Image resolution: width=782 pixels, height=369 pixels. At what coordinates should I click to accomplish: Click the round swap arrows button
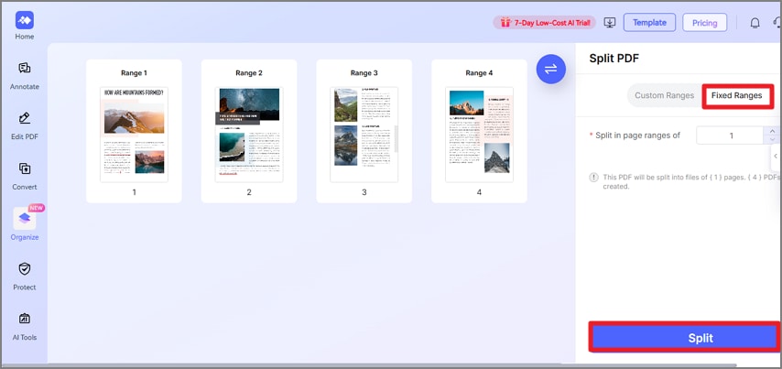click(x=551, y=69)
